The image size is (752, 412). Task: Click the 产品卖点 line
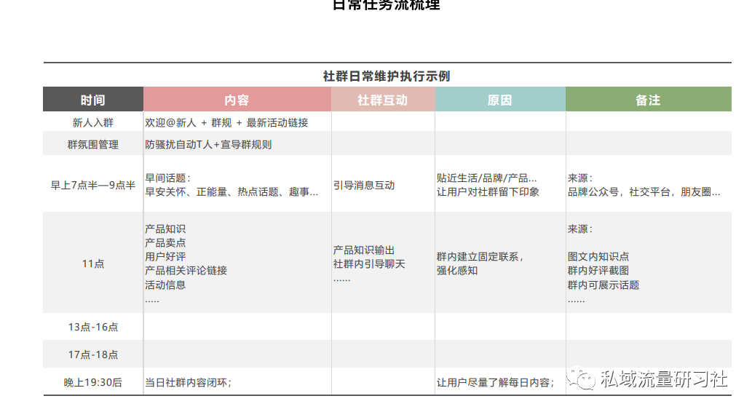[165, 243]
